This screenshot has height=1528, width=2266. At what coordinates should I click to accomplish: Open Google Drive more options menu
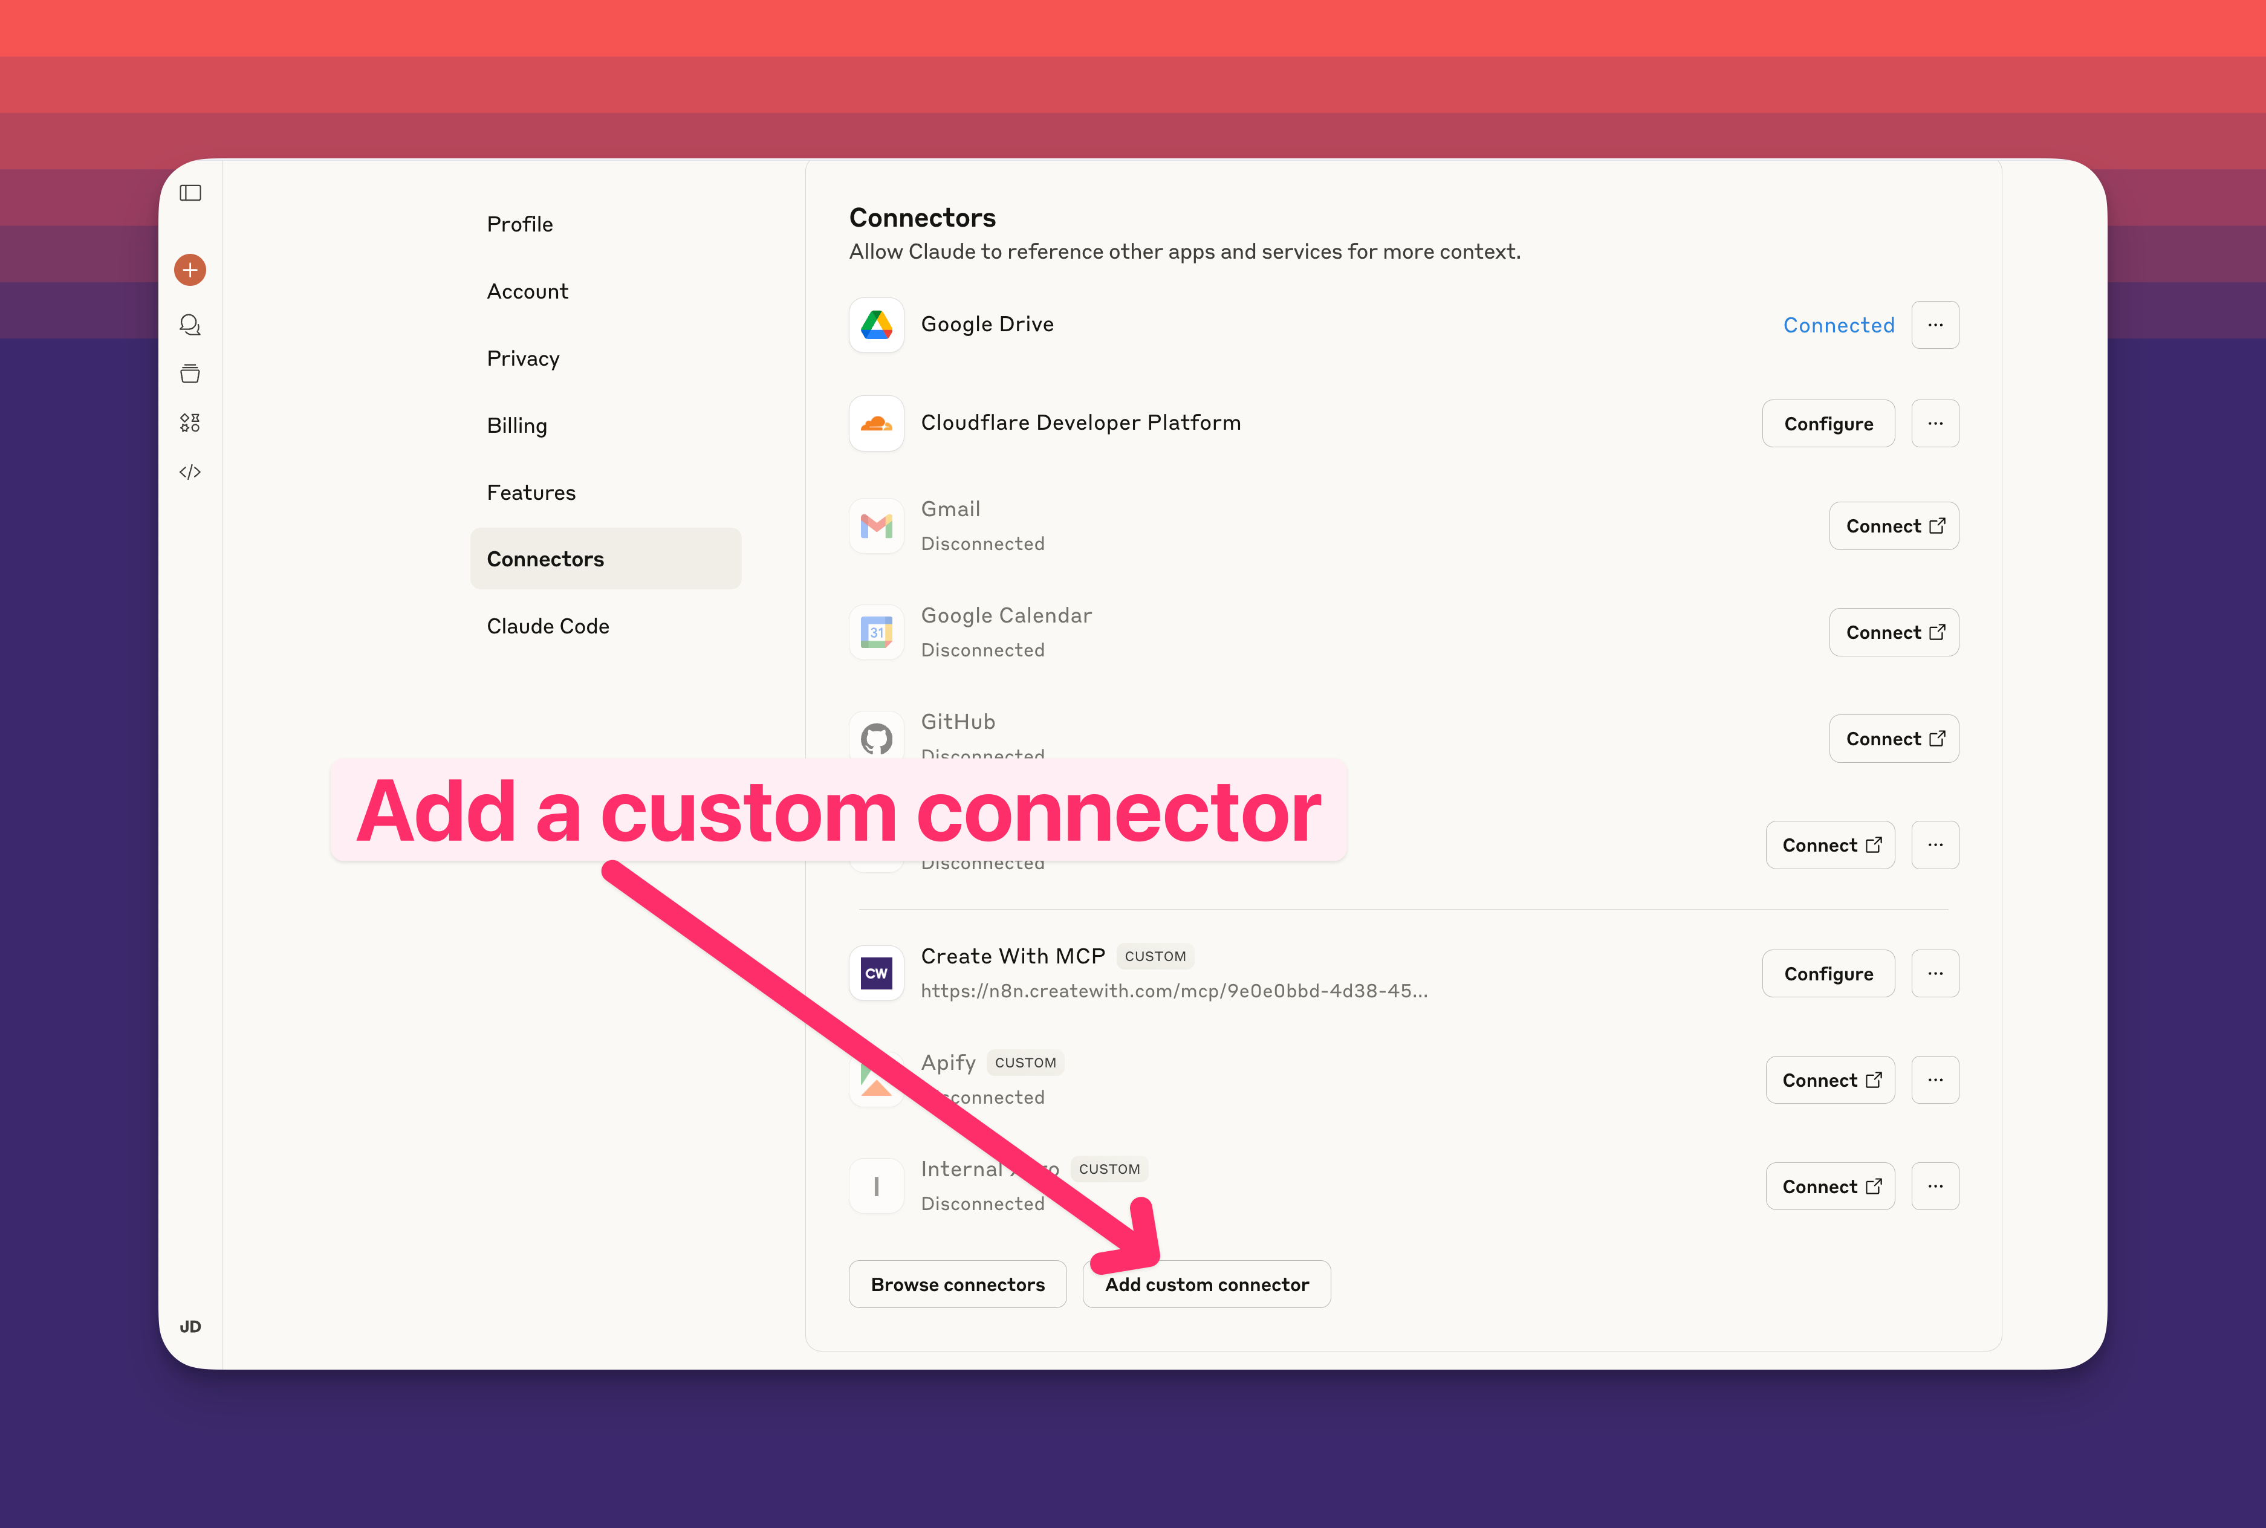pyautogui.click(x=1935, y=325)
